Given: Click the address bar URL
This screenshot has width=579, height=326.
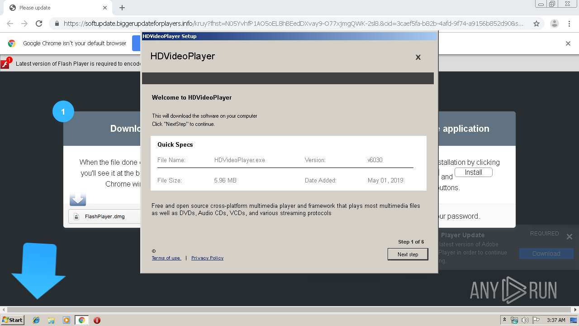Looking at the screenshot, I should [293, 24].
